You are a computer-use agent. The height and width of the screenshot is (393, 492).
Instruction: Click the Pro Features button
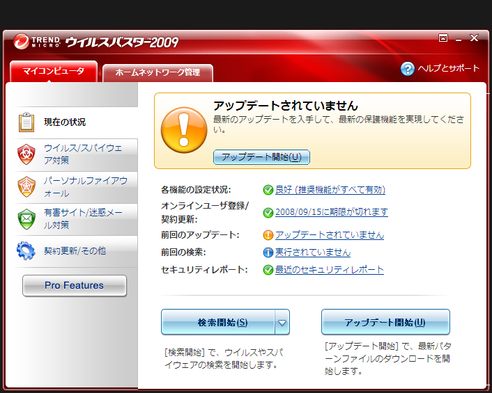(75, 286)
